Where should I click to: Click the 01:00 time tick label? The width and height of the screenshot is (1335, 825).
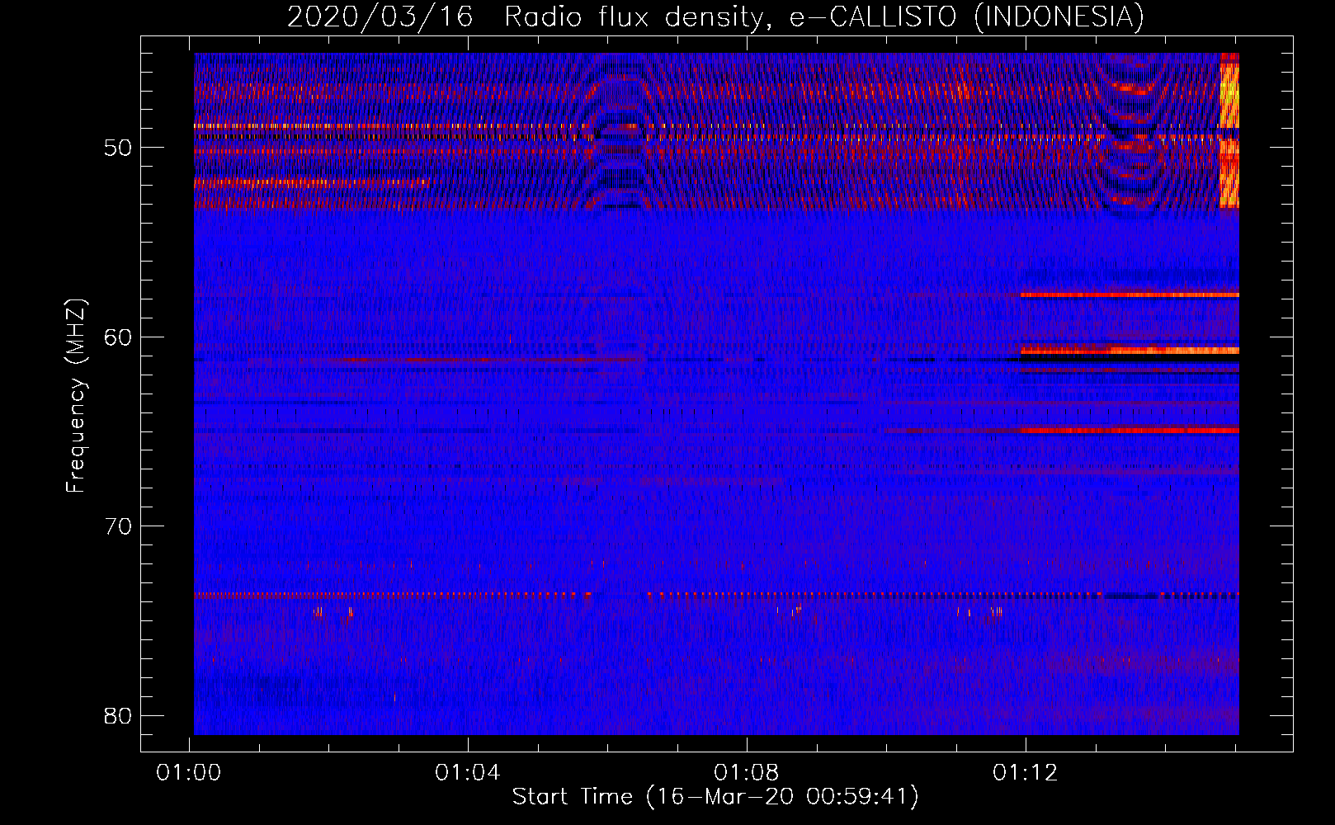pyautogui.click(x=189, y=773)
